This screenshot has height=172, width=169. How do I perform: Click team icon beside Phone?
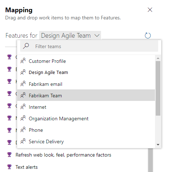23,130
